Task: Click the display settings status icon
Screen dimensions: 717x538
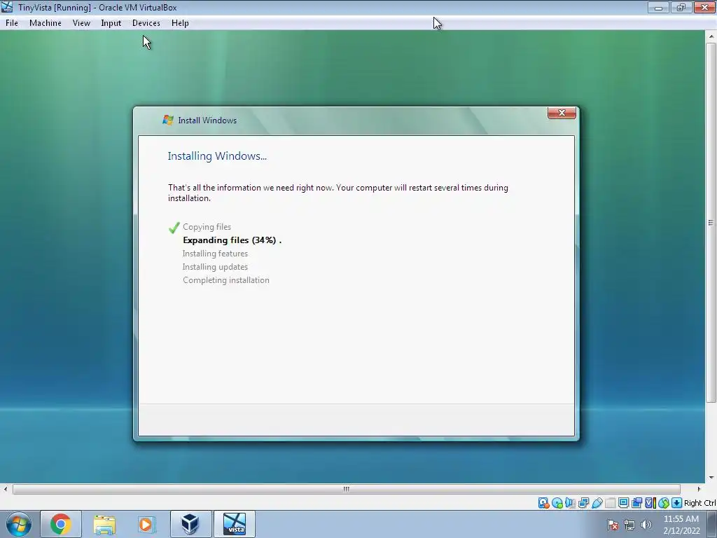Action: pyautogui.click(x=623, y=503)
